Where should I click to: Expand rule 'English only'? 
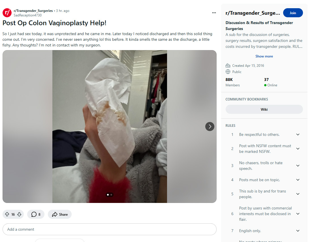(298, 231)
